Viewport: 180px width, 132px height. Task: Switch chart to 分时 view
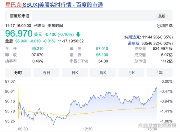(x=18, y=72)
